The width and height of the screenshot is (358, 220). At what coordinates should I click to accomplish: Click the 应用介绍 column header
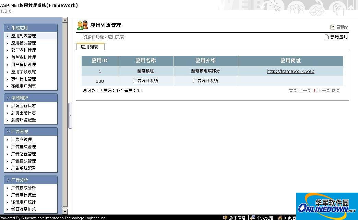coord(206,61)
